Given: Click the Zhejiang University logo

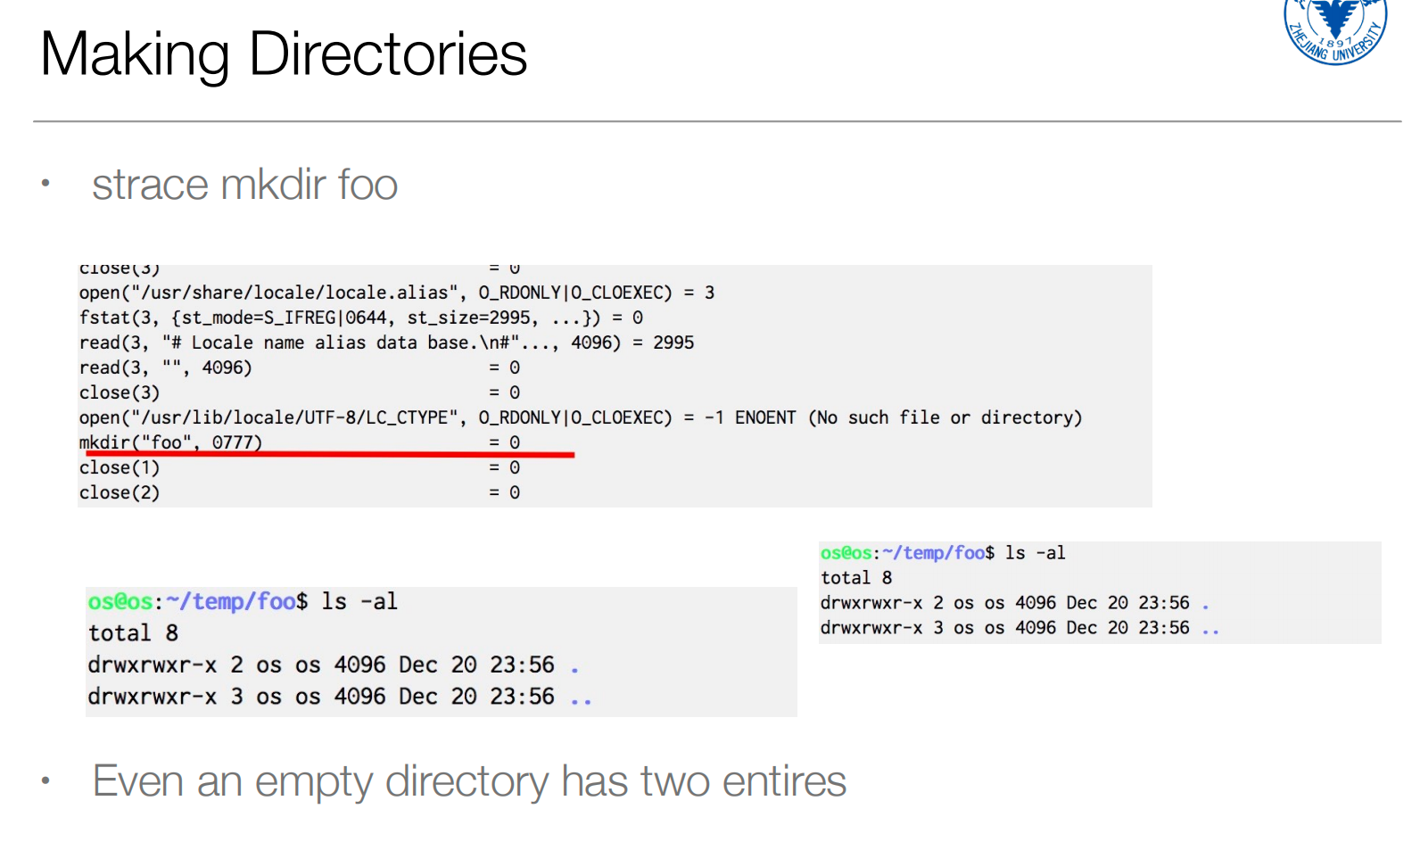Looking at the screenshot, I should click(1335, 31).
